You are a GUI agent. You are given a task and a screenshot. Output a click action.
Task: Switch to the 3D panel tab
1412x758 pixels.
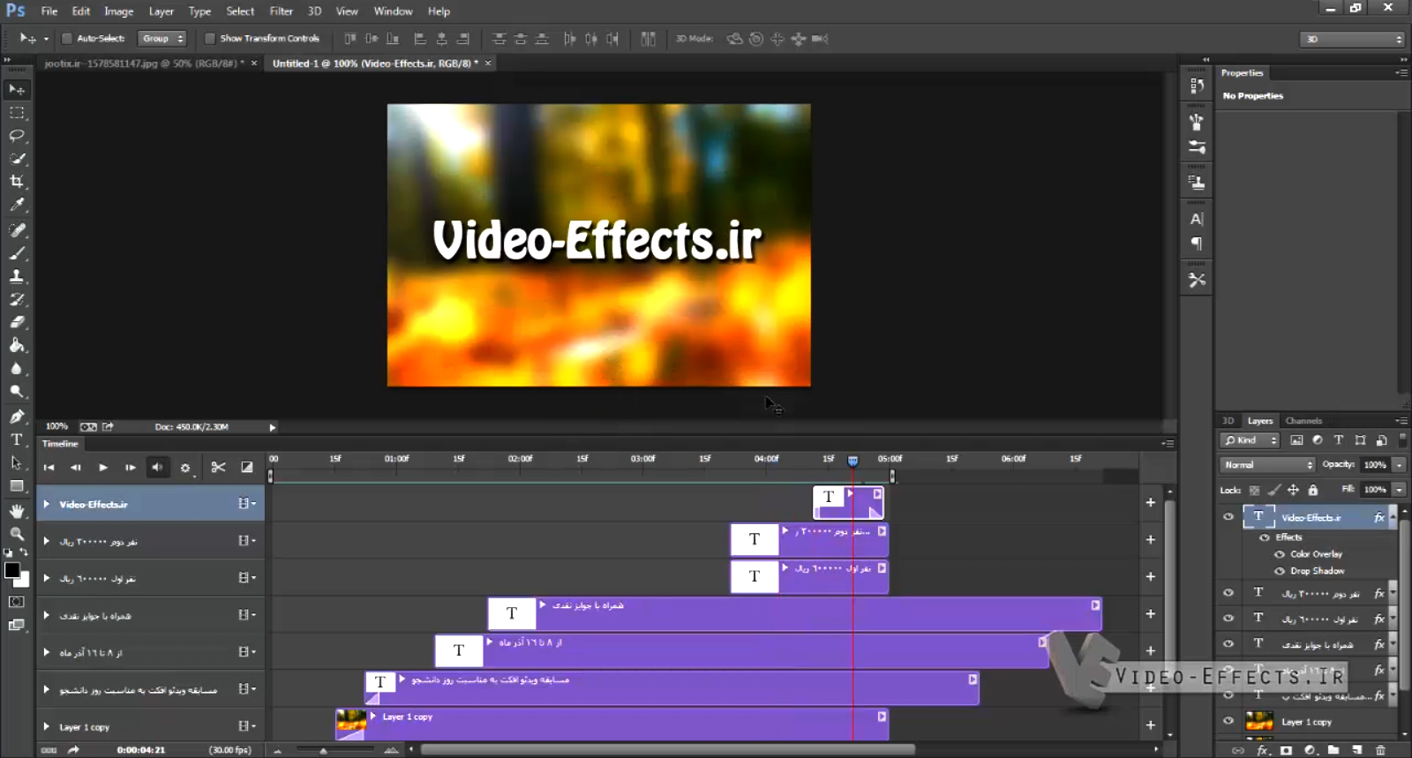tap(1228, 421)
